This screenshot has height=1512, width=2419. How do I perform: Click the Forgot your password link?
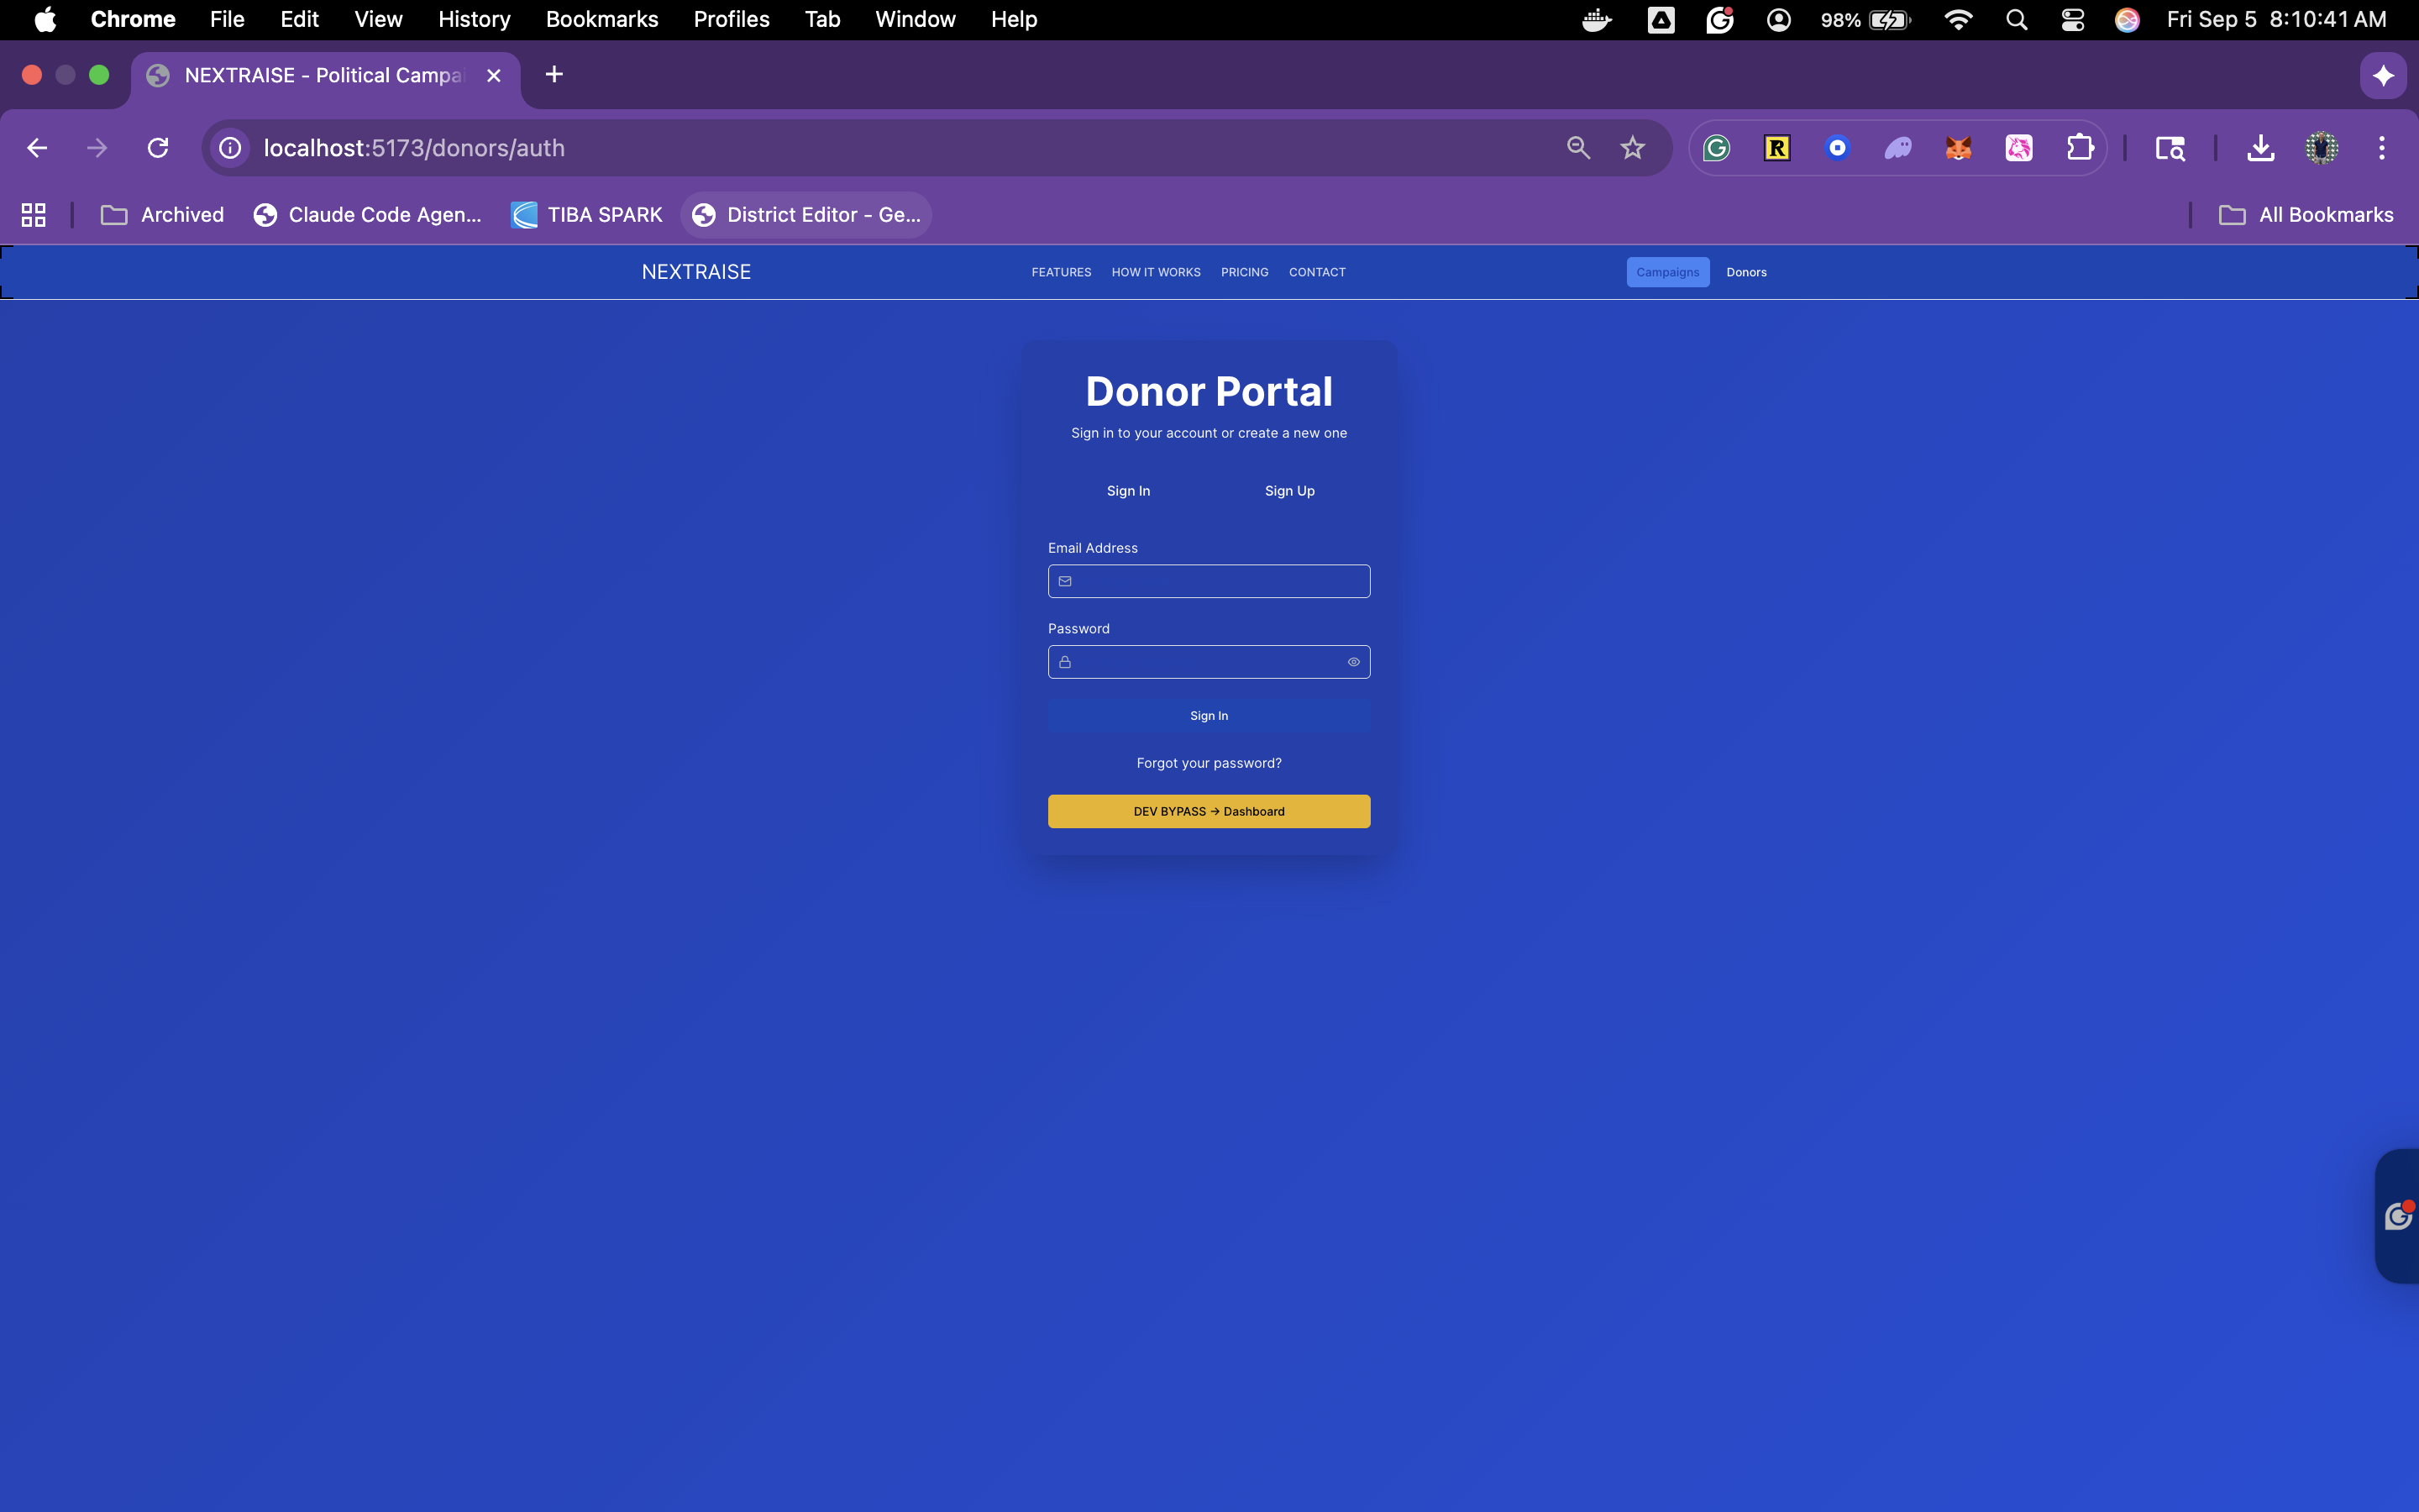click(x=1209, y=763)
